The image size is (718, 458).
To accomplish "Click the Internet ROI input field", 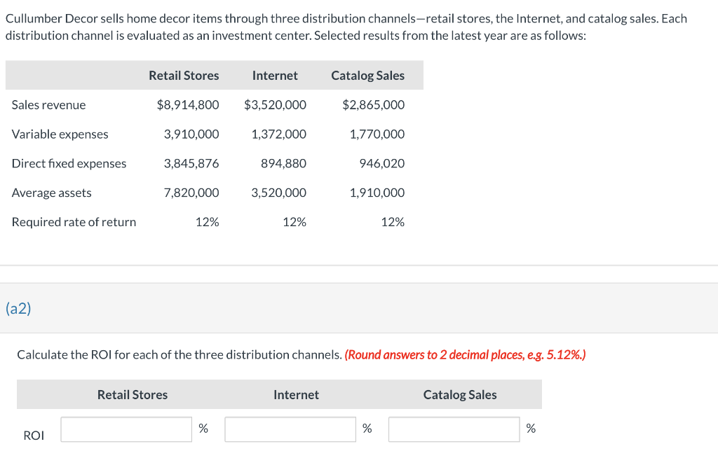I will [290, 429].
